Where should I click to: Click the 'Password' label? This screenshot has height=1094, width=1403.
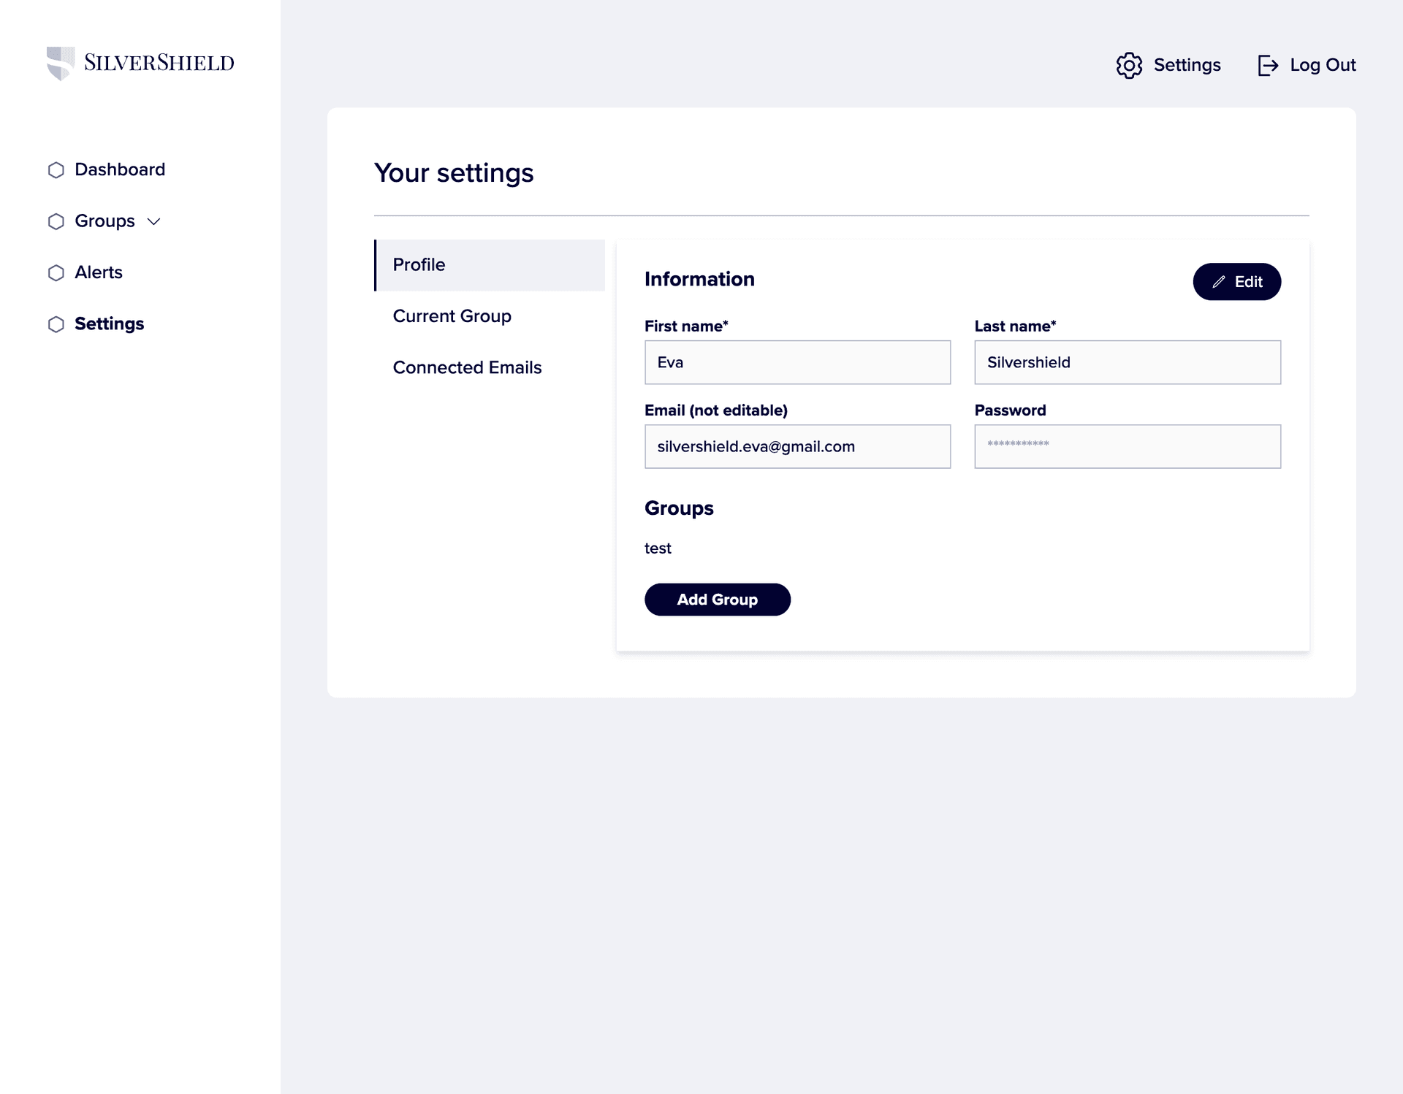coord(1010,410)
